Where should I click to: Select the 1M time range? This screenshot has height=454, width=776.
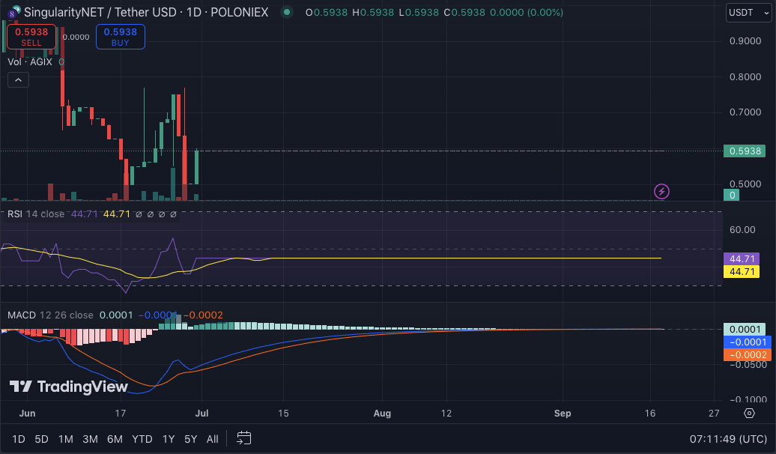click(66, 439)
